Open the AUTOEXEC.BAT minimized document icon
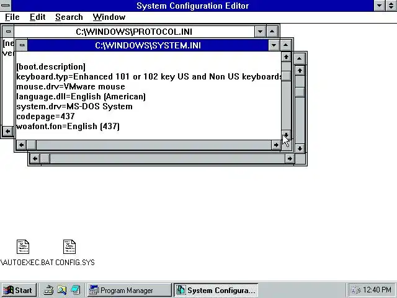The width and height of the screenshot is (397, 298). click(23, 247)
